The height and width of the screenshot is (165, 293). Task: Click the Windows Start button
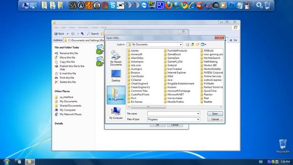[6, 162]
